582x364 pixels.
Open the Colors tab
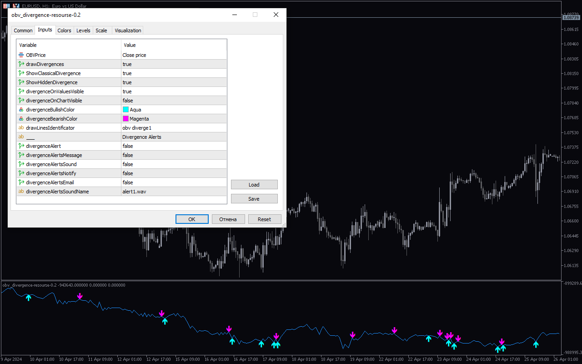click(x=64, y=30)
